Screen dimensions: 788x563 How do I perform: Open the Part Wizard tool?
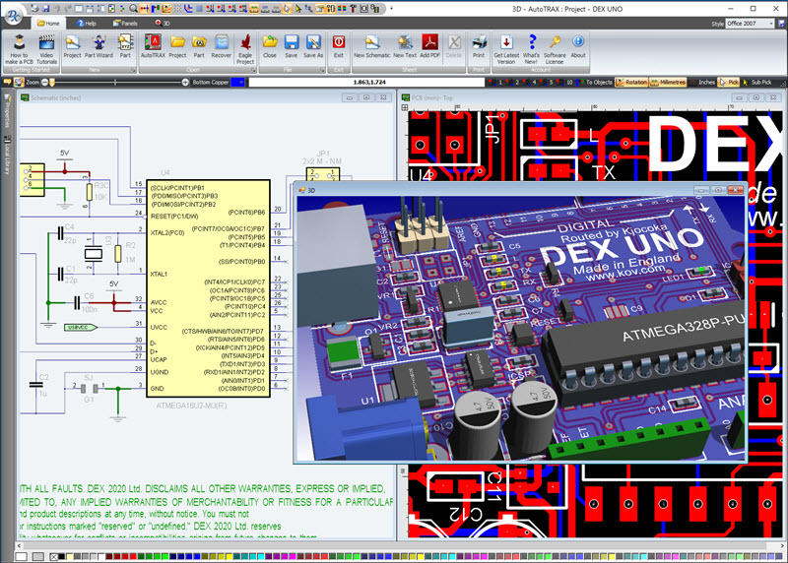point(98,47)
